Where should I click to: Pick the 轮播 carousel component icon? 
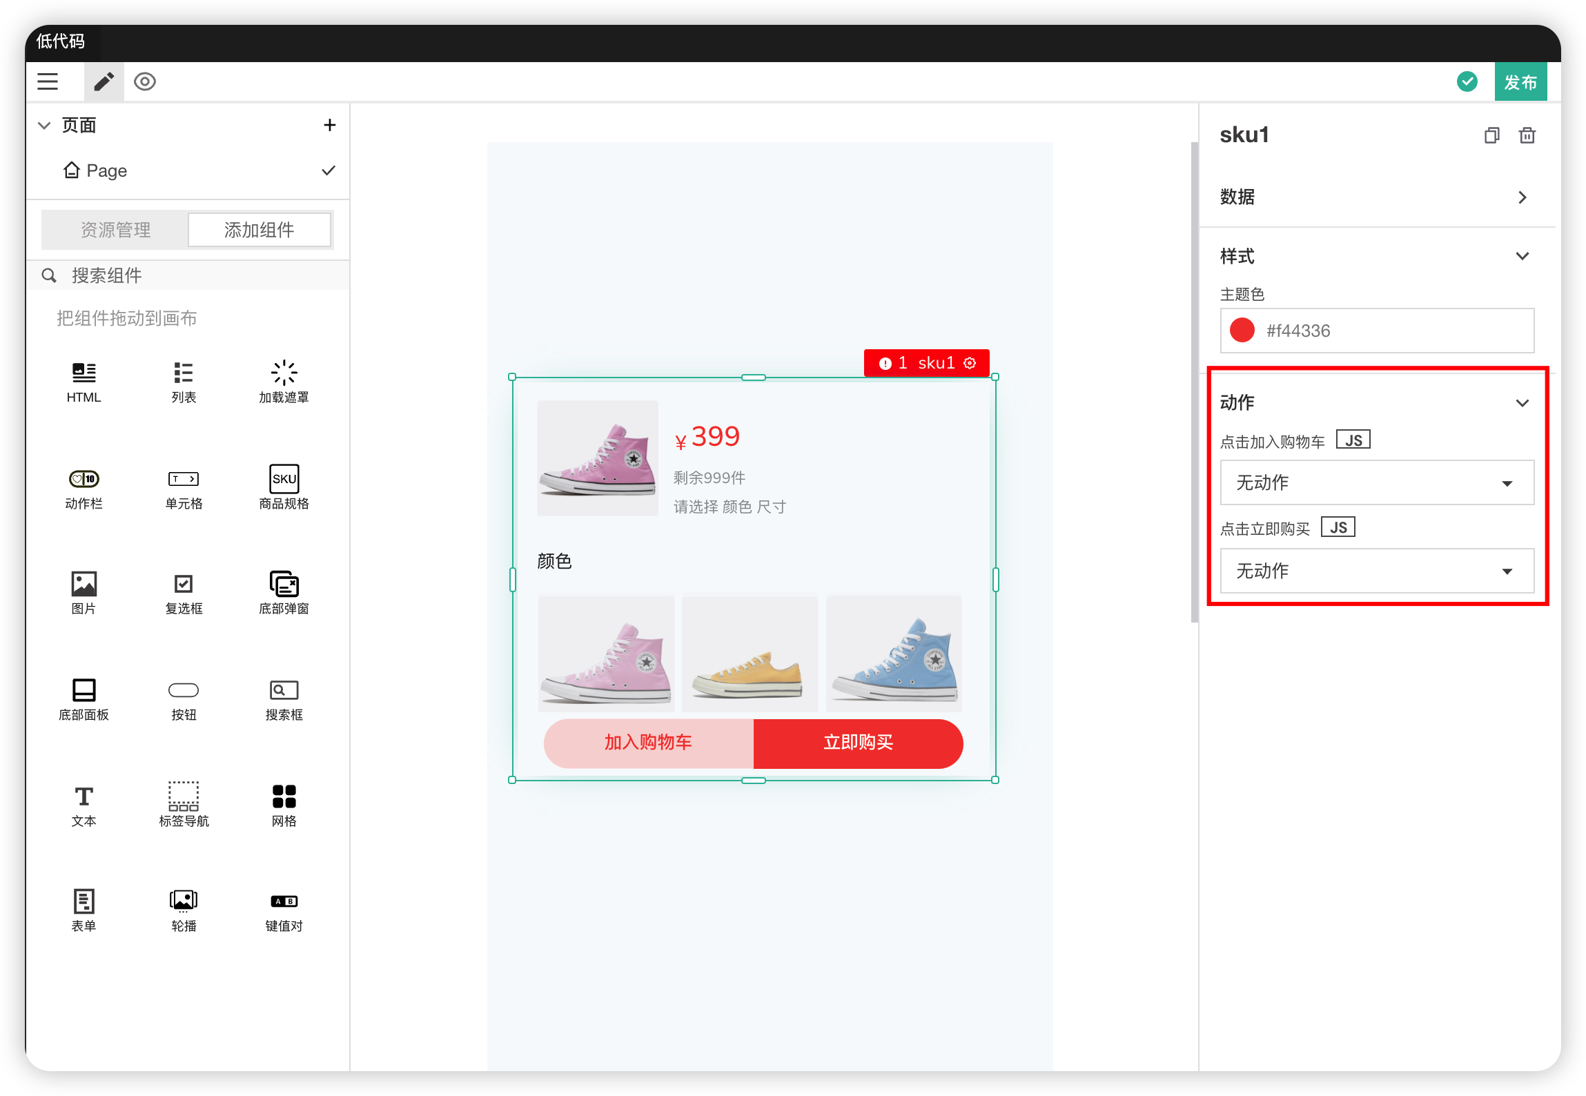184,901
